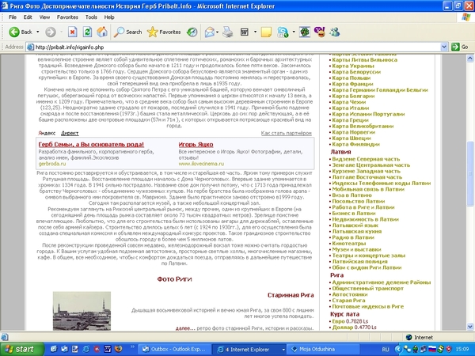Screen dimensions: 475x356
Task: Open Windows Messenger toolbar icon
Action: (x=335, y=32)
